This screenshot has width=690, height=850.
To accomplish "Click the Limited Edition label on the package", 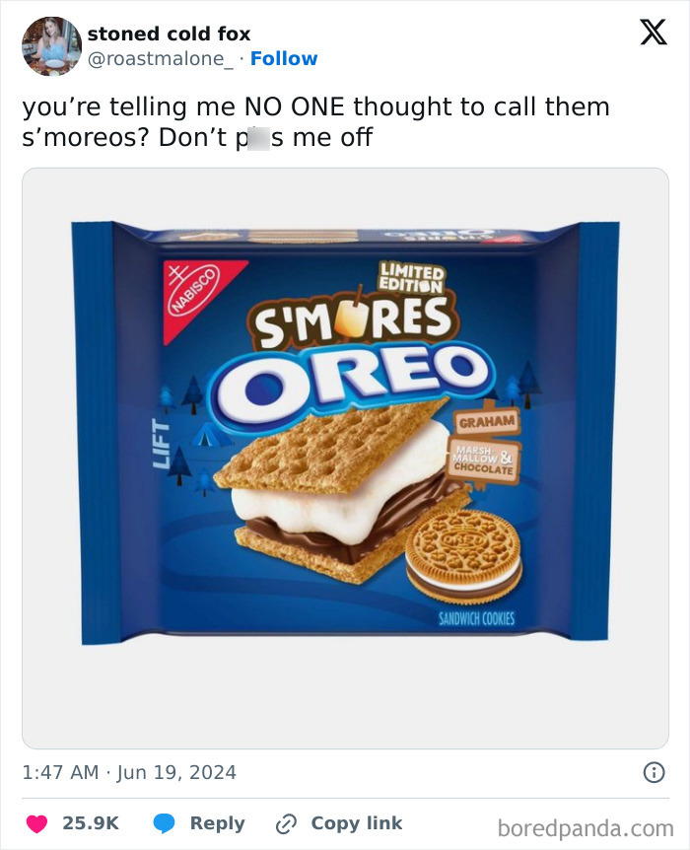I will (412, 276).
